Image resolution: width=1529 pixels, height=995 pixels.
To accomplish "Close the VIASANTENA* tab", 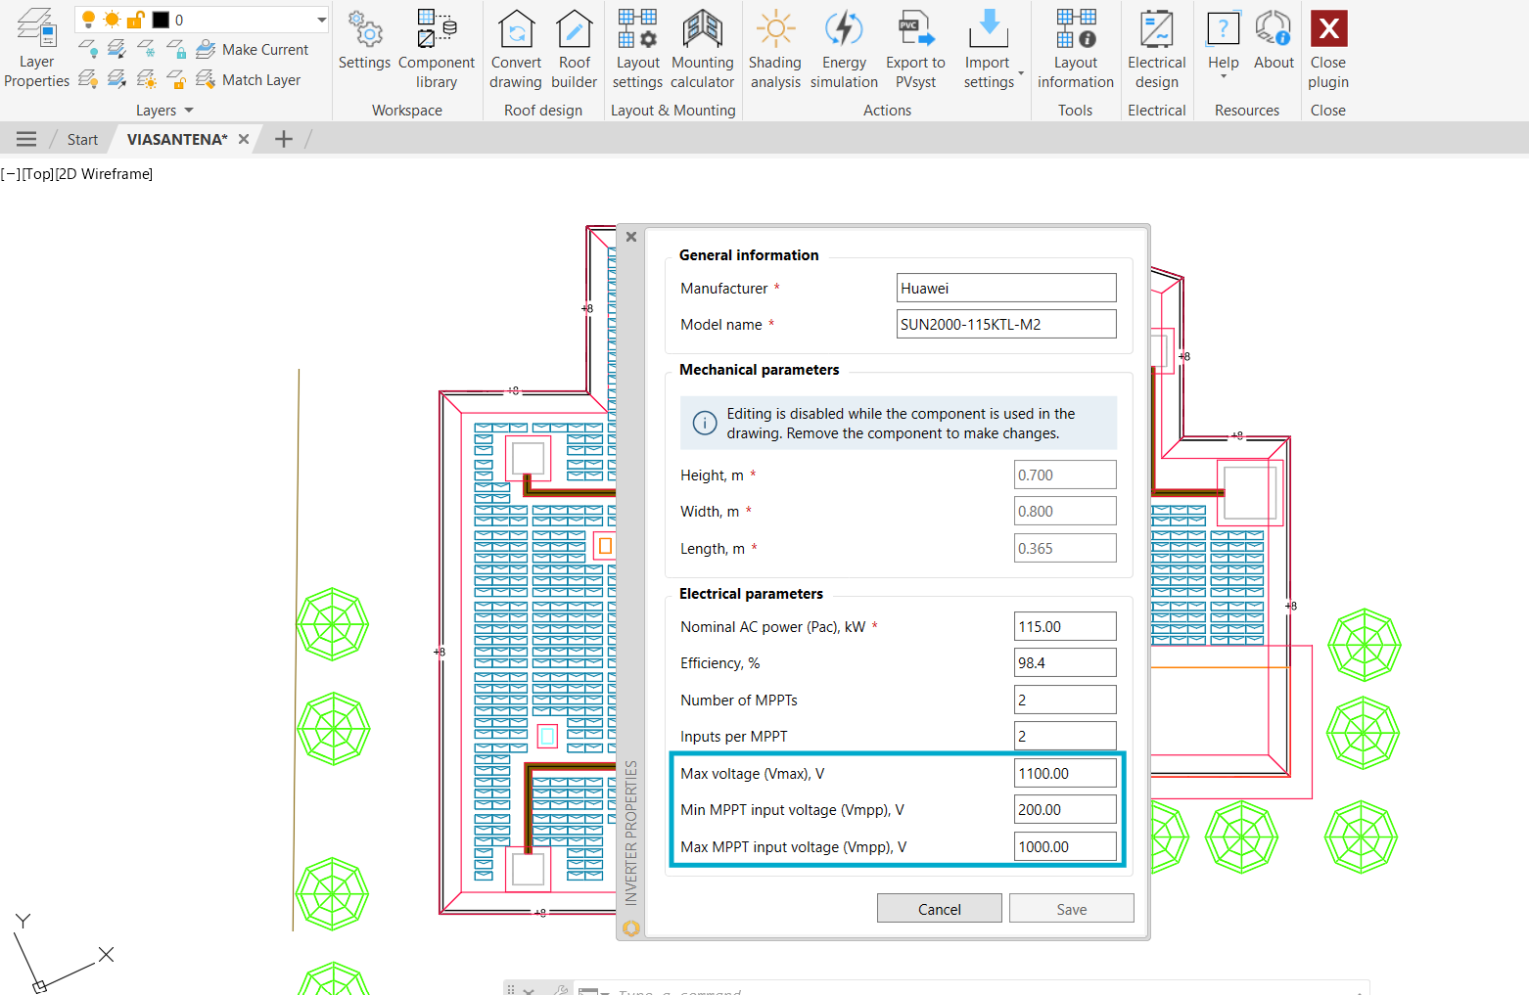I will tap(244, 139).
